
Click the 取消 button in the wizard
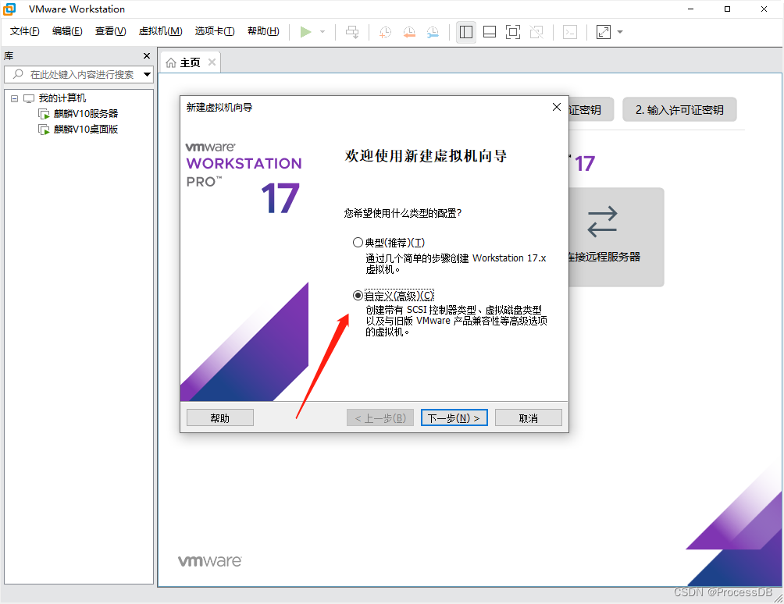pos(529,417)
